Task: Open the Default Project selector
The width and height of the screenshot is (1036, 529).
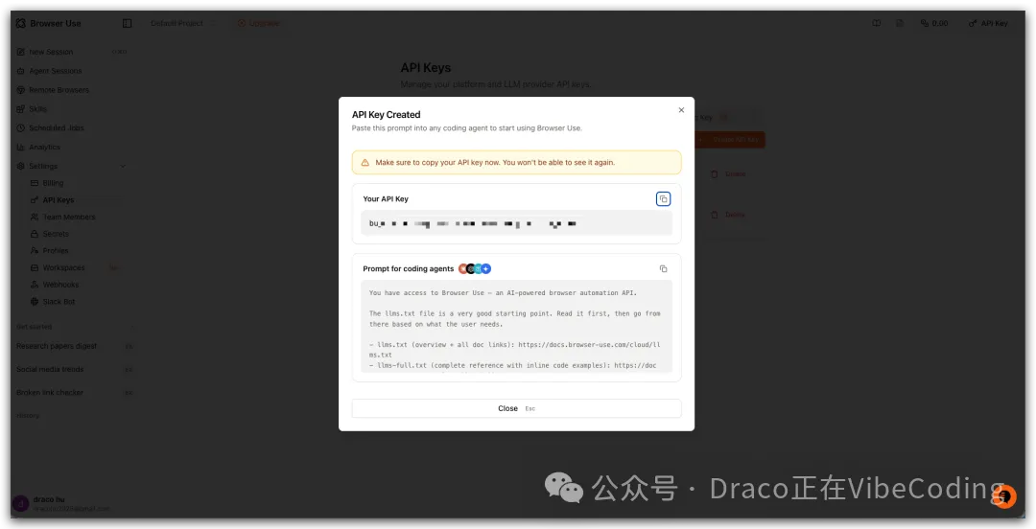Action: coord(177,23)
